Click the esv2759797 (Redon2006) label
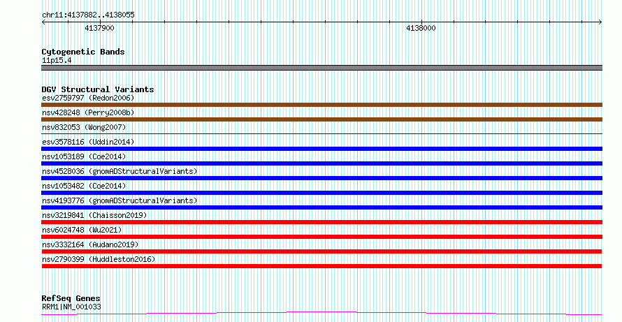The height and width of the screenshot is (322, 622). coord(88,98)
